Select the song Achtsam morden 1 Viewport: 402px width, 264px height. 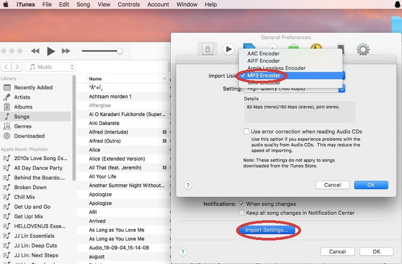(110, 96)
